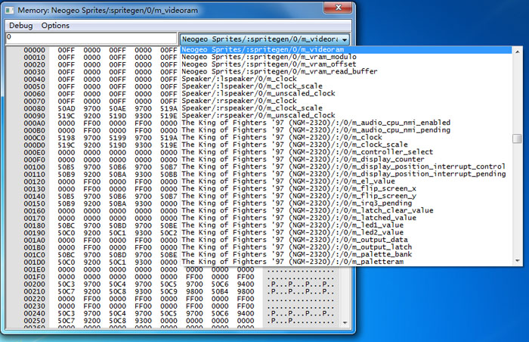The height and width of the screenshot is (342, 529).
Task: Click dropdown list scroll down arrow
Action: coord(517,260)
